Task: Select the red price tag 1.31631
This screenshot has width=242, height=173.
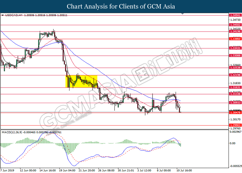Action: (x=235, y=88)
